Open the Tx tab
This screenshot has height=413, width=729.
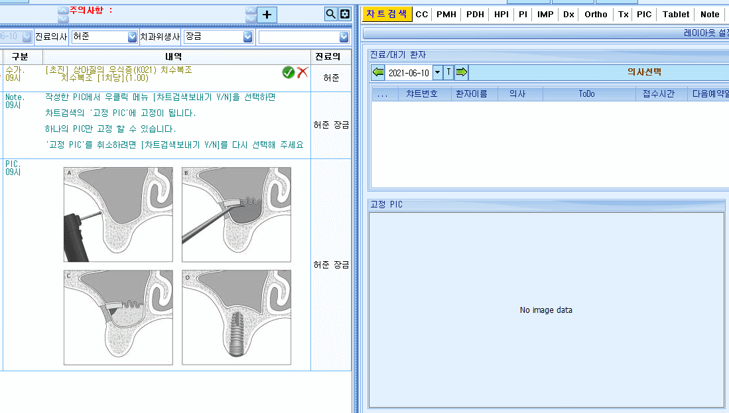click(x=624, y=15)
